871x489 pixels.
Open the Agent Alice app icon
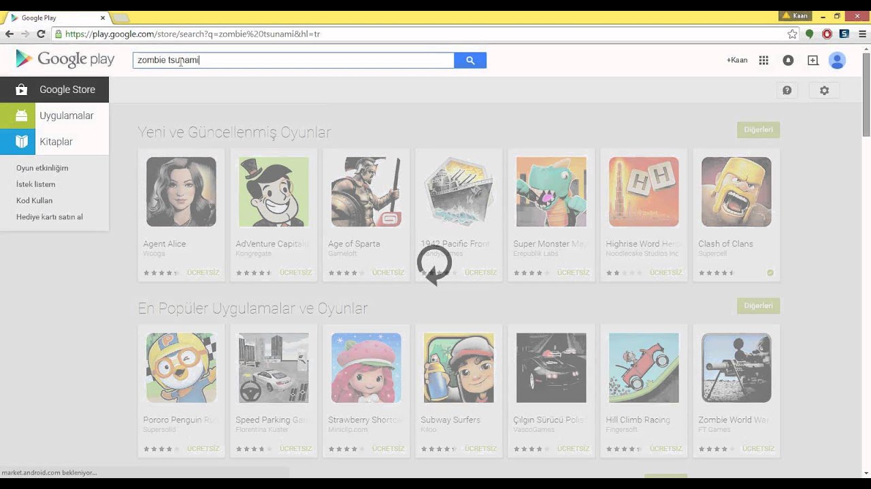click(181, 192)
